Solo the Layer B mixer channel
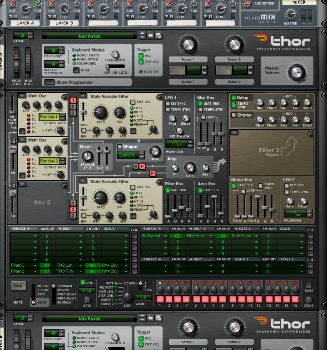 pos(54,17)
